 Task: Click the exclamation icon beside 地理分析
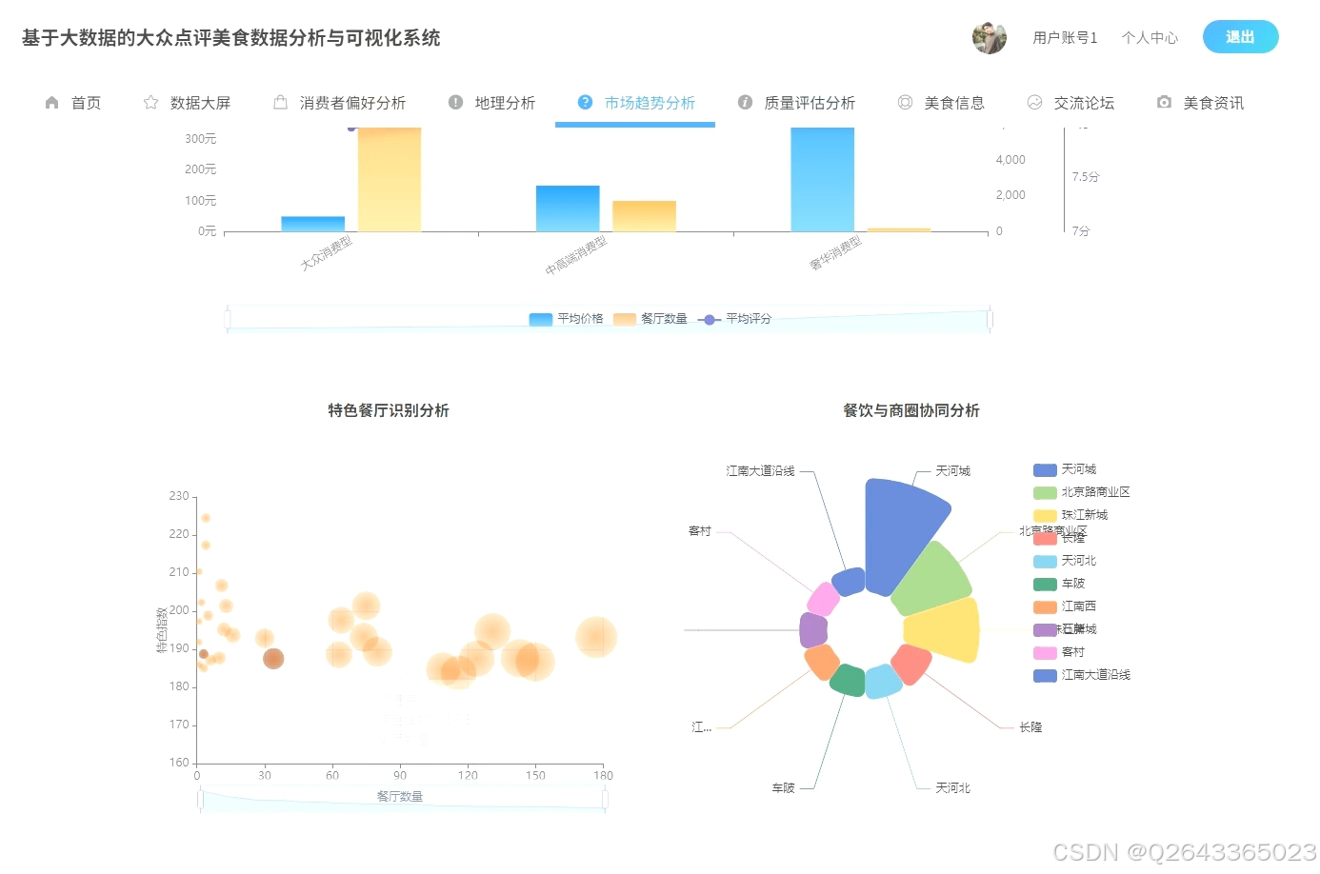(x=455, y=102)
